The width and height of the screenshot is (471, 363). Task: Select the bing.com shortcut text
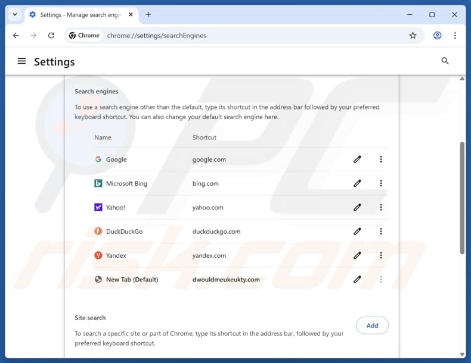(206, 183)
